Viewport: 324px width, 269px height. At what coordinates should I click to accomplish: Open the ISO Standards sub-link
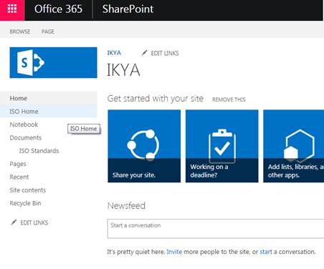(x=39, y=151)
